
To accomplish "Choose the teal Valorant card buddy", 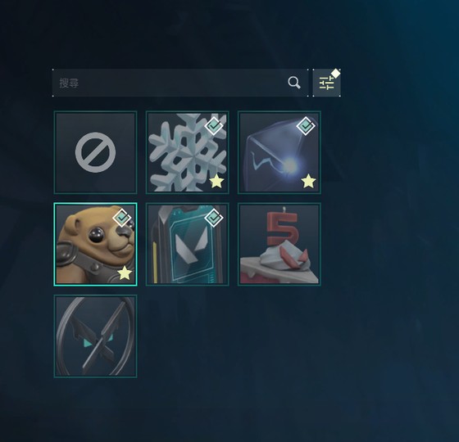I will pos(188,244).
